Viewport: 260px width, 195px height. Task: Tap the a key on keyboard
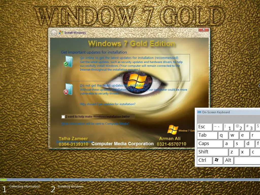pyautogui.click(x=228, y=144)
